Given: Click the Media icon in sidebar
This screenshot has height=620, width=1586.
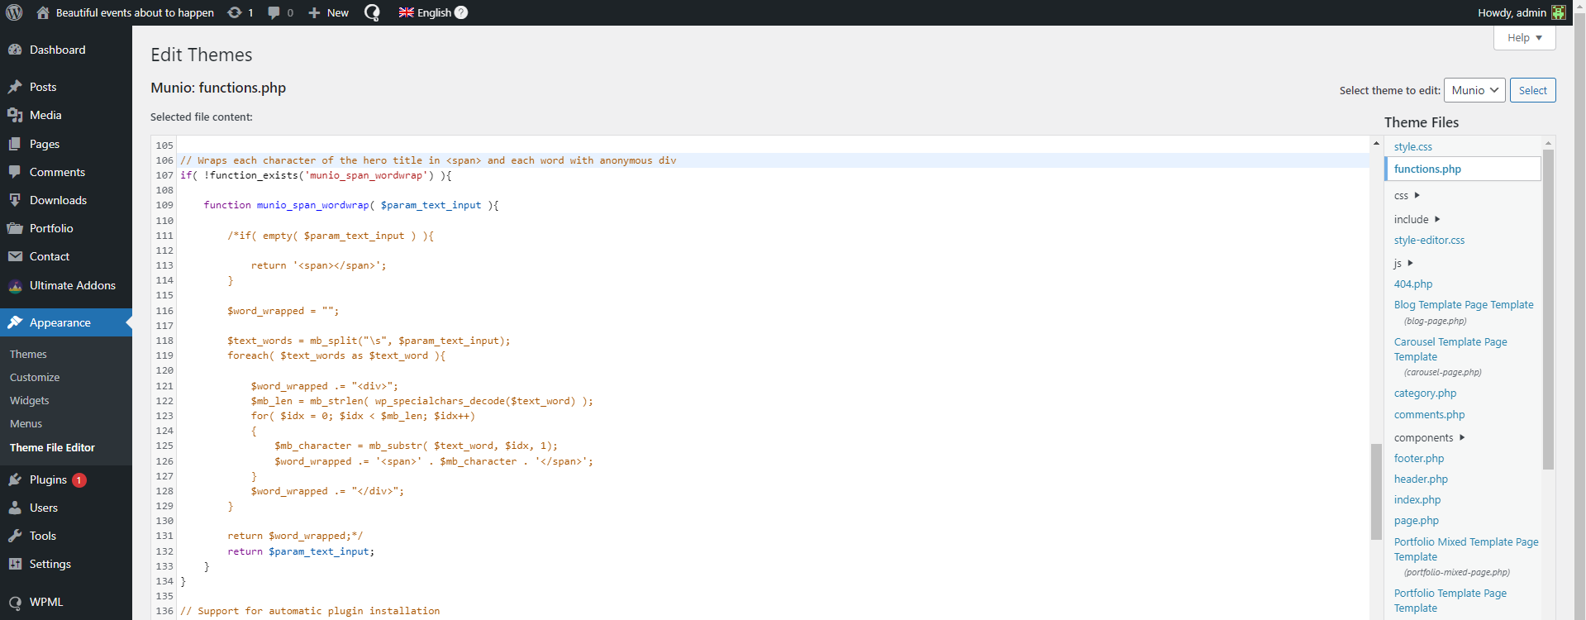Looking at the screenshot, I should tap(15, 115).
